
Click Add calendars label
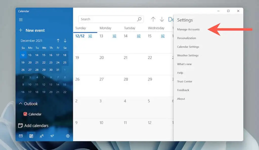[36, 126]
